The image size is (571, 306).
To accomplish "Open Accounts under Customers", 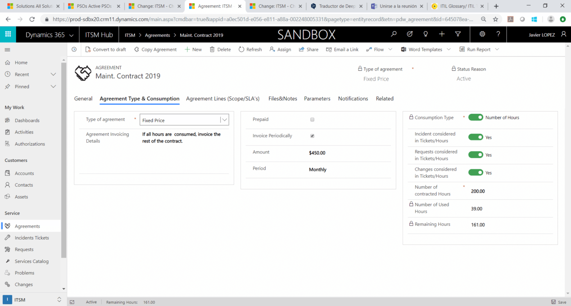I will 24,173.
